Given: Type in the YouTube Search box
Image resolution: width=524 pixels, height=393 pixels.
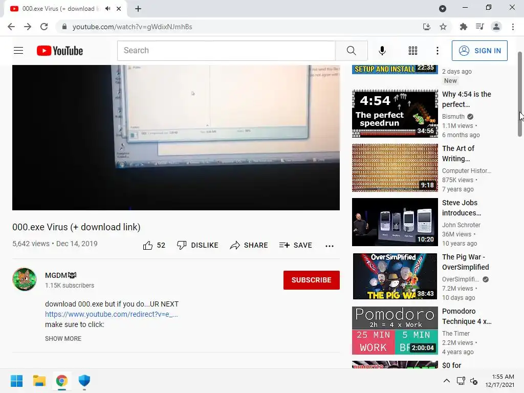Looking at the screenshot, I should (x=226, y=51).
